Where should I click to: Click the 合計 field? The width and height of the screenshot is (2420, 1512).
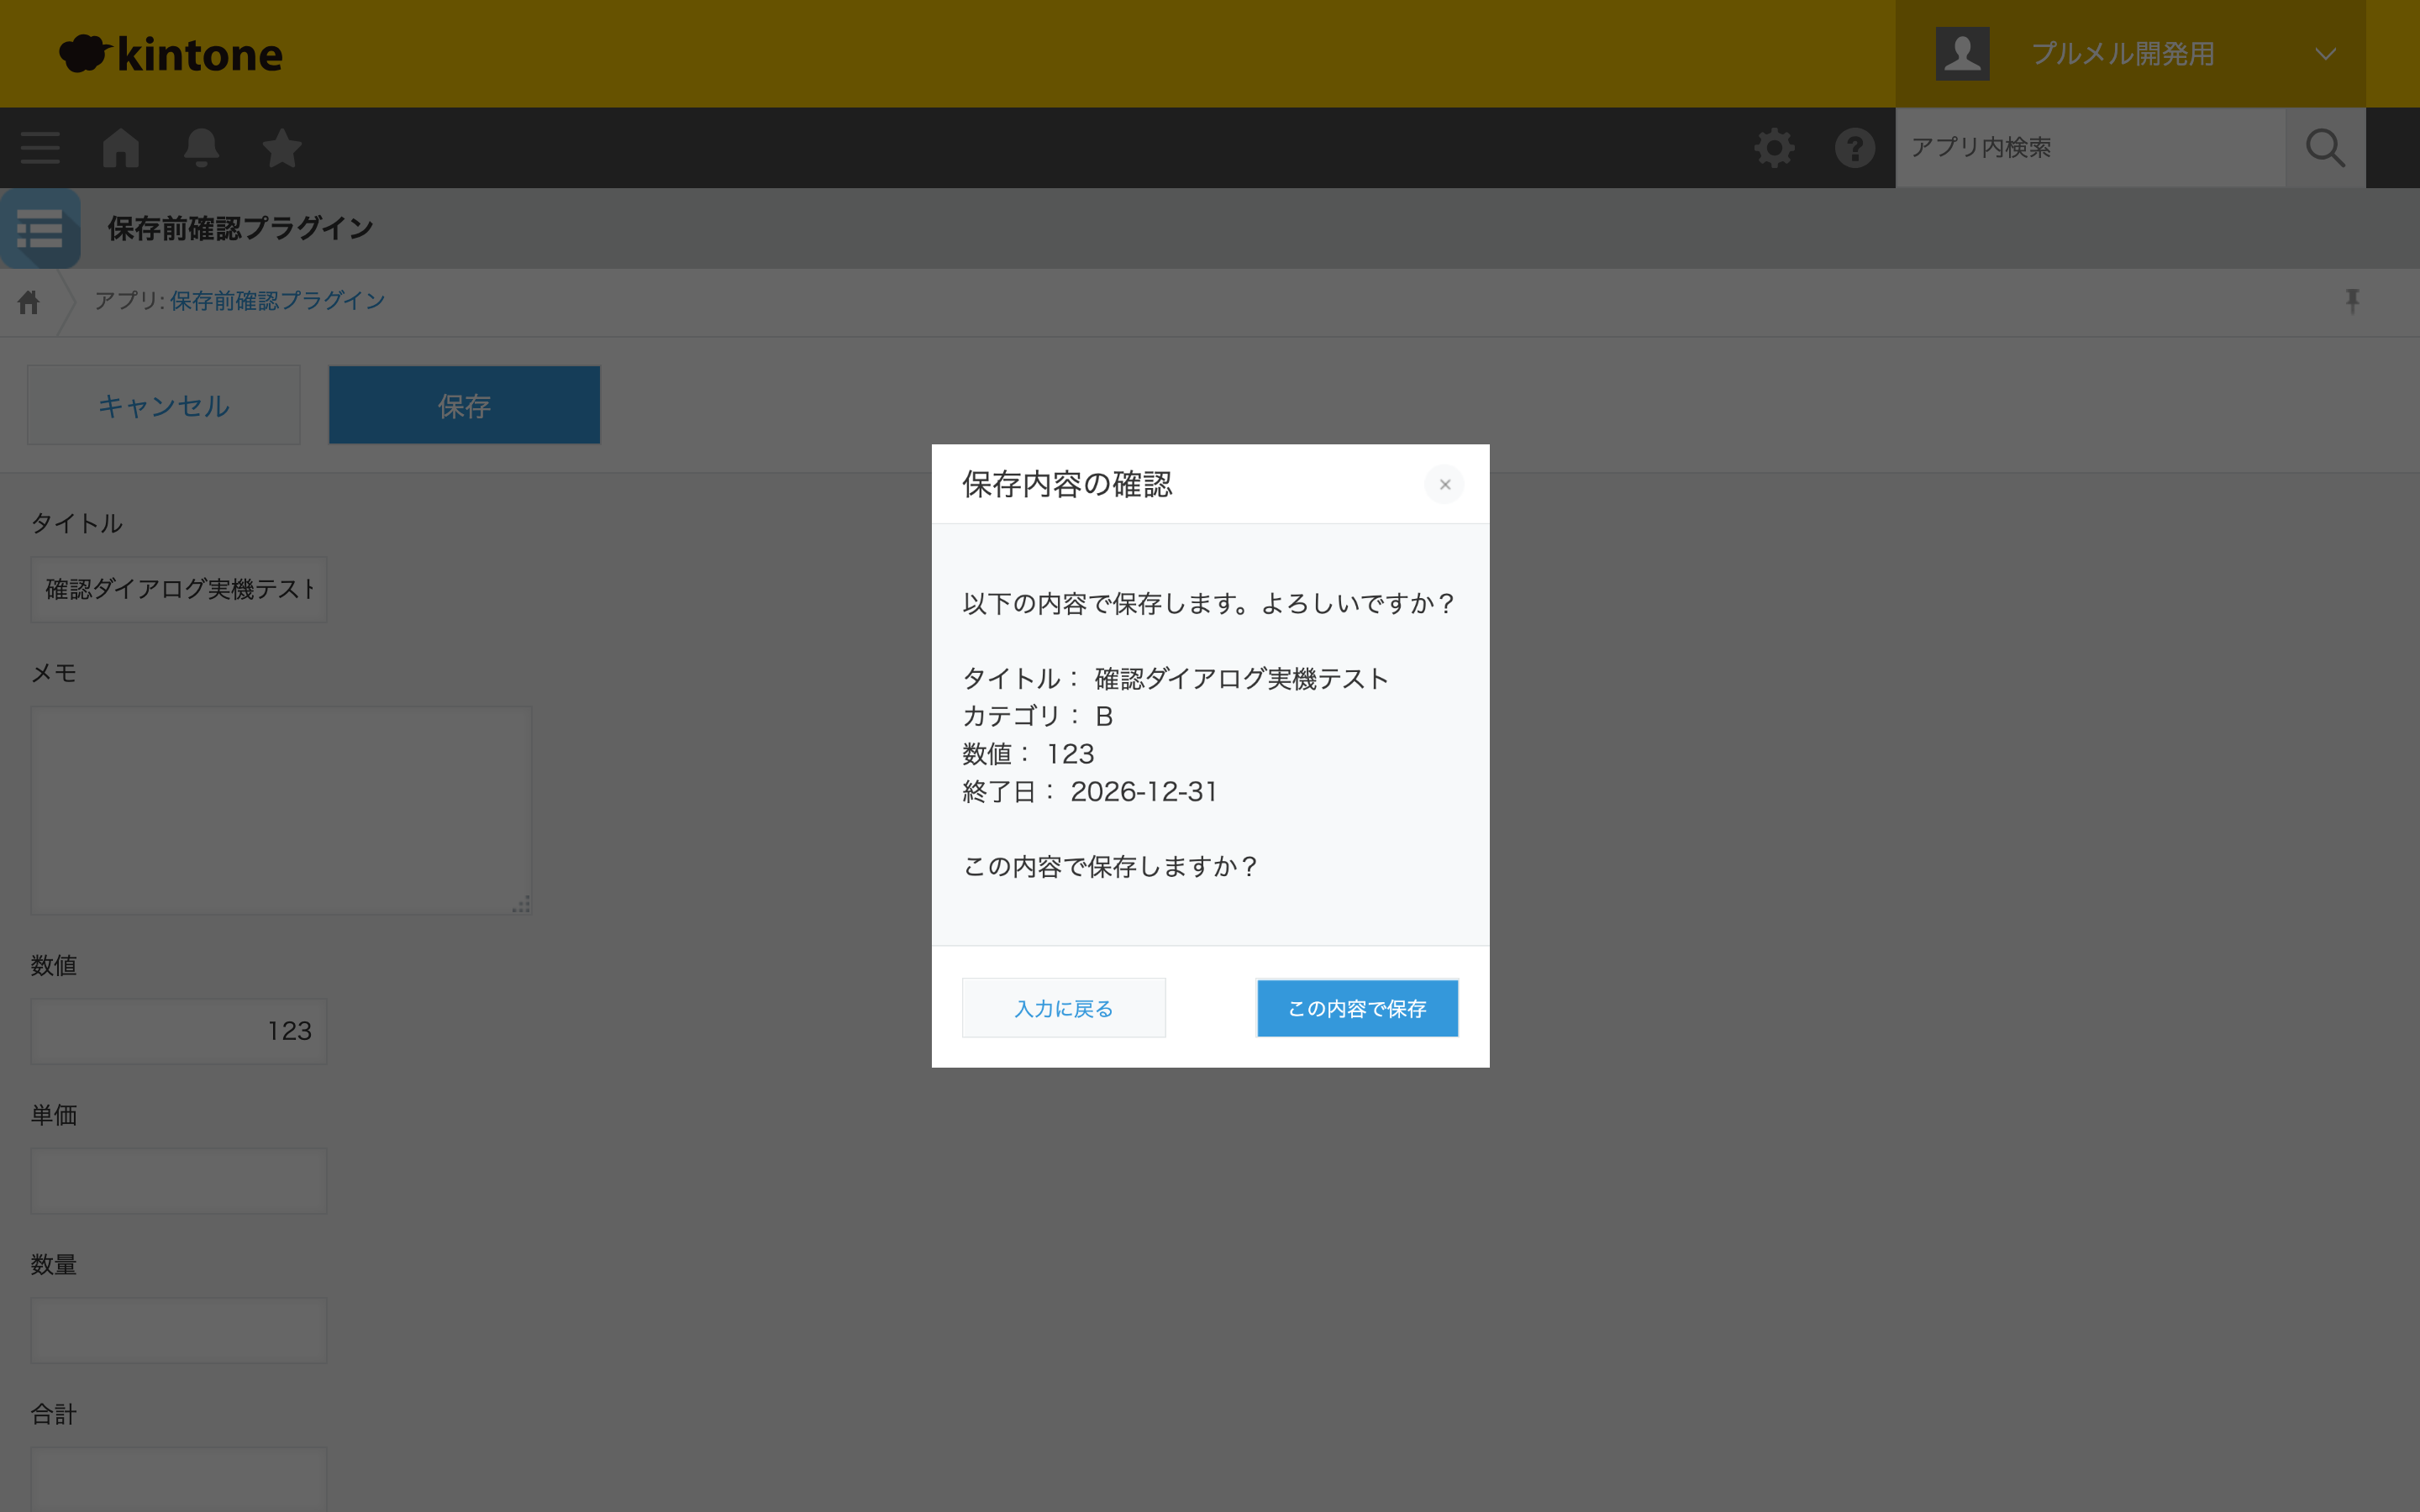click(179, 1480)
